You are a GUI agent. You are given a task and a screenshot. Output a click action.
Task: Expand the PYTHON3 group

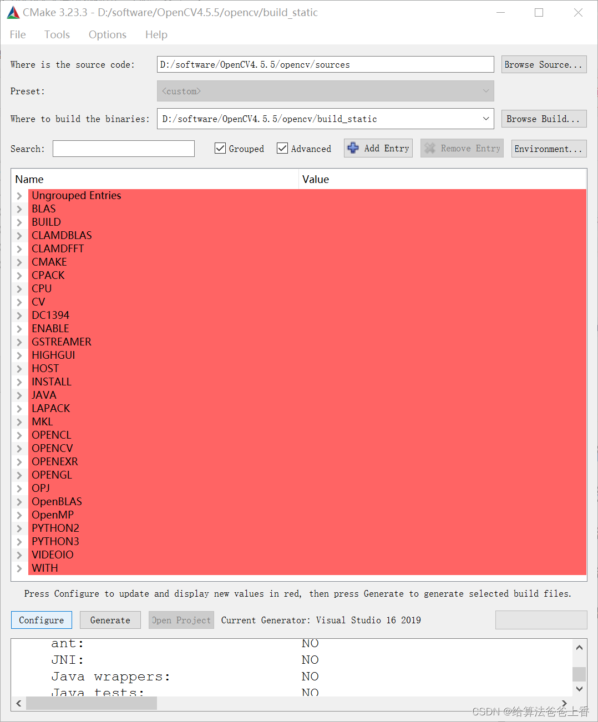point(19,542)
